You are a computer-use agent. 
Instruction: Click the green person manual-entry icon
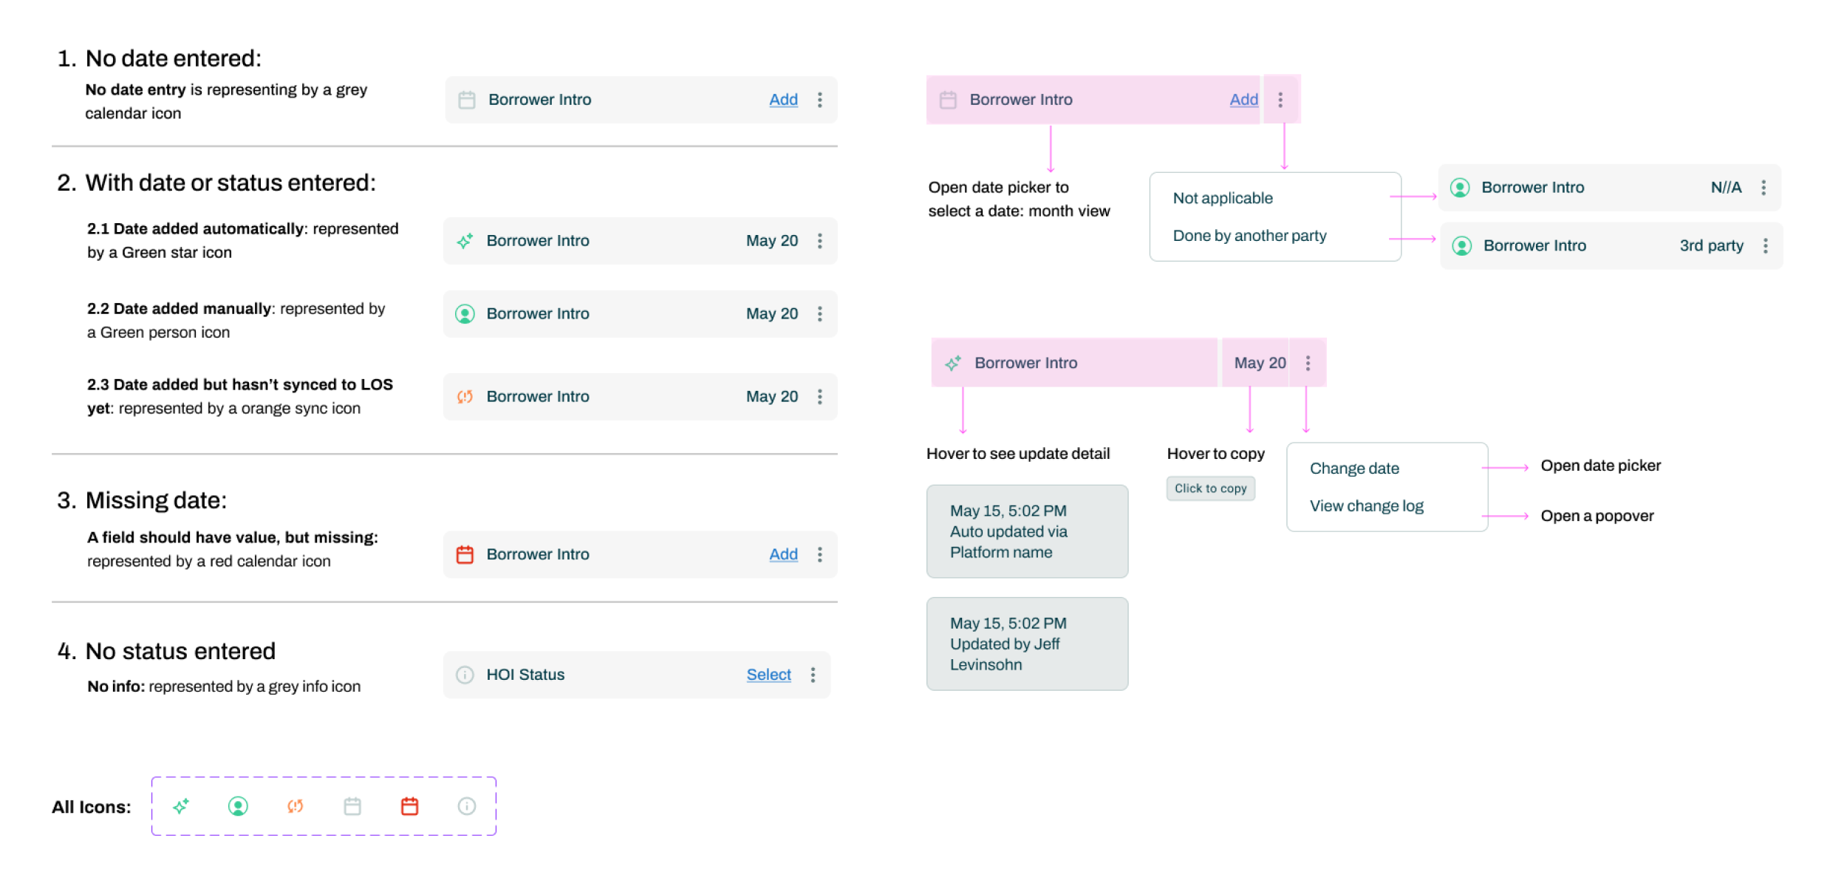click(x=465, y=313)
